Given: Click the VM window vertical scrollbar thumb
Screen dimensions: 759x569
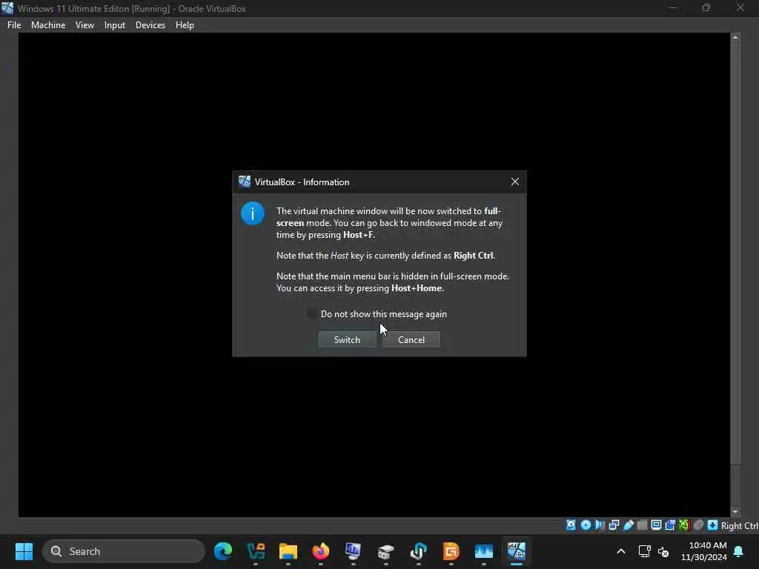Looking at the screenshot, I should click(735, 253).
